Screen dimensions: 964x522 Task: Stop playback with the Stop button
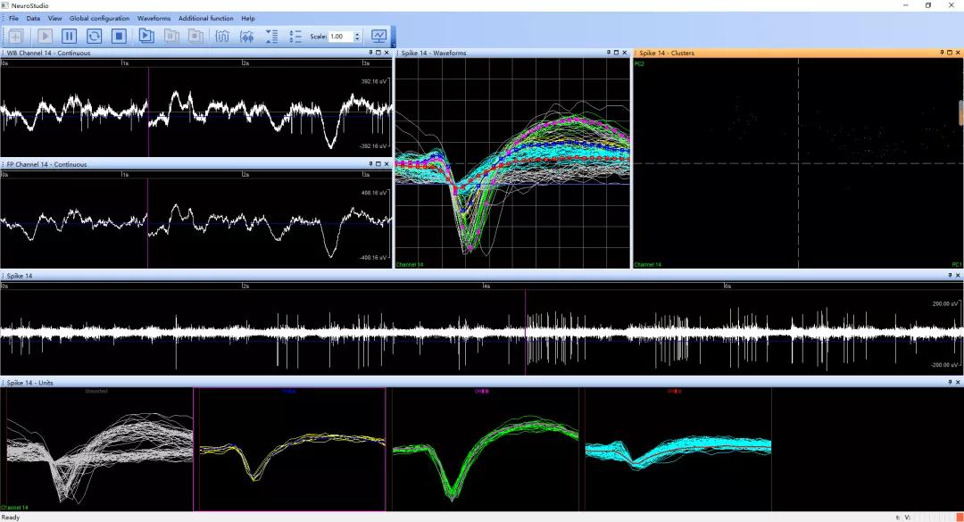click(120, 37)
